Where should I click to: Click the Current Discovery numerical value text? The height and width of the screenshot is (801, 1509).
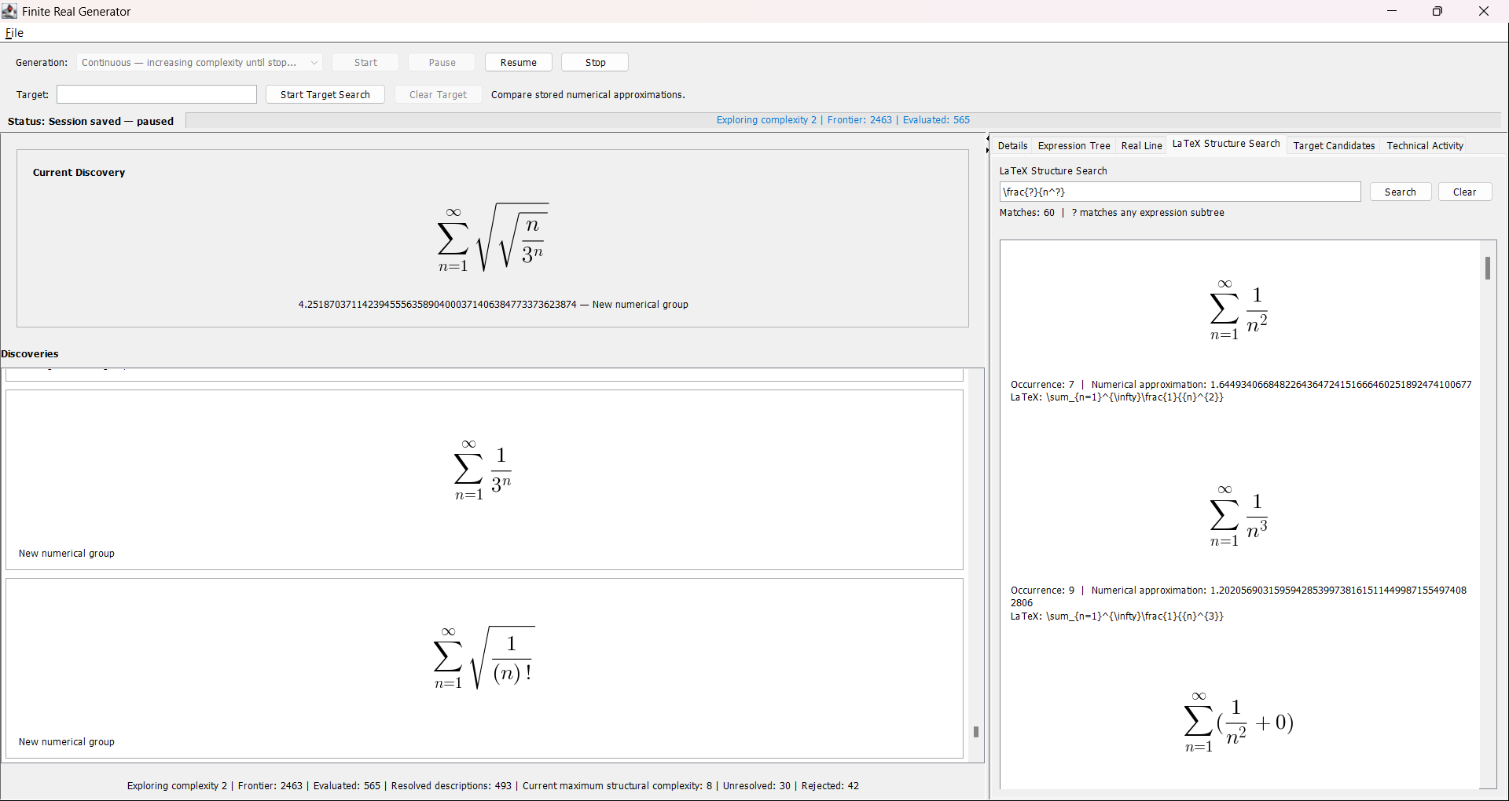tap(493, 305)
